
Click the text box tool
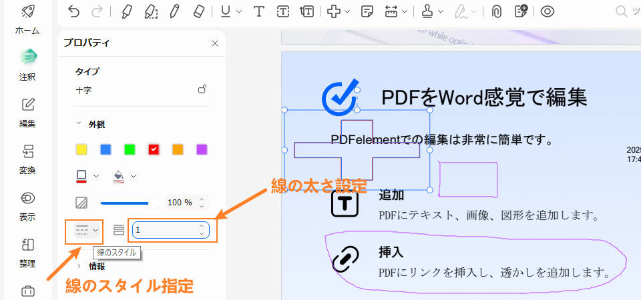pos(283,11)
